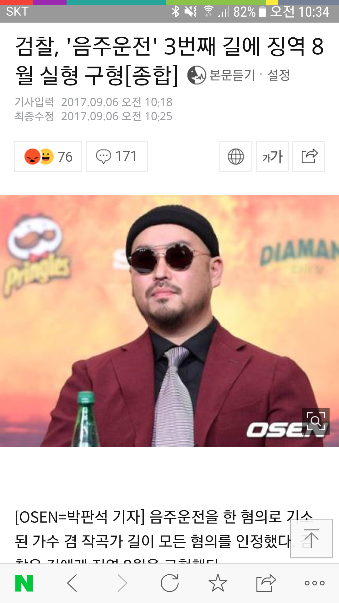339x603 pixels.
Task: Tap the article headline text
Action: [169, 61]
